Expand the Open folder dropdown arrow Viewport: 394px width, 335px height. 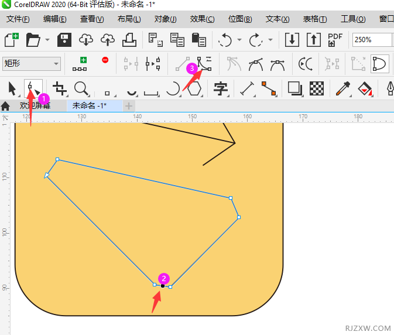tap(46, 40)
